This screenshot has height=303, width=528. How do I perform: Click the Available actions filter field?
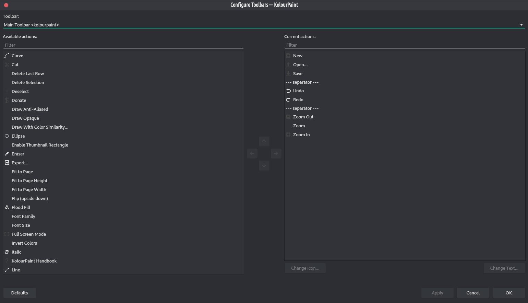pyautogui.click(x=123, y=45)
